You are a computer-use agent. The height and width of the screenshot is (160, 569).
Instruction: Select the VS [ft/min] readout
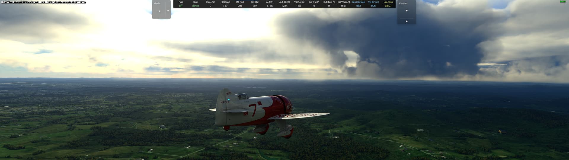point(299,6)
